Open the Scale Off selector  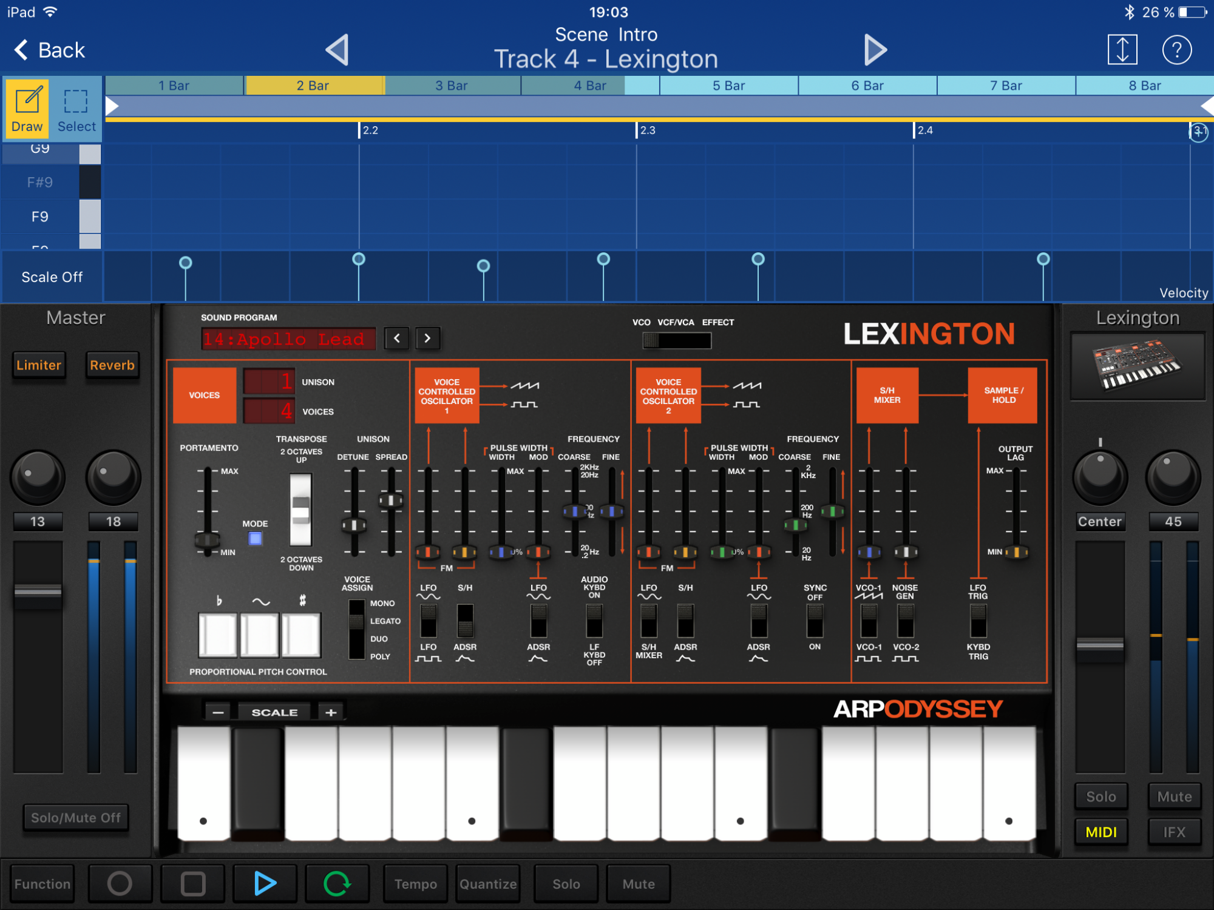(52, 277)
